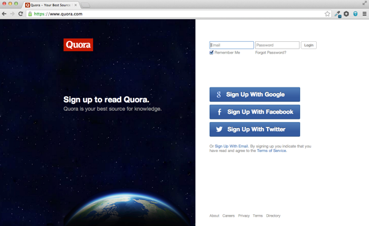The height and width of the screenshot is (226, 369).
Task: Click the browser back arrow
Action: coord(4,14)
